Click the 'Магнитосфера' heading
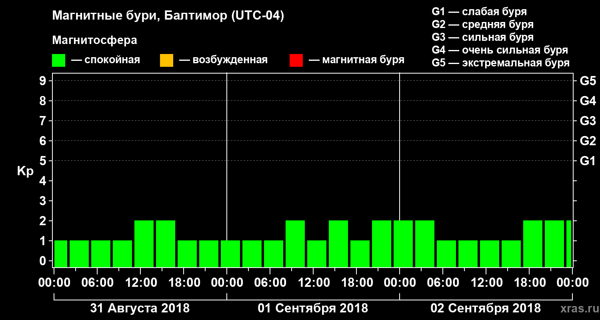This screenshot has height=320, width=600. 94,40
